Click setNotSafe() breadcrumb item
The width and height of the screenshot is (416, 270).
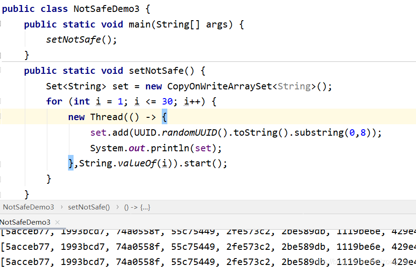(89, 207)
